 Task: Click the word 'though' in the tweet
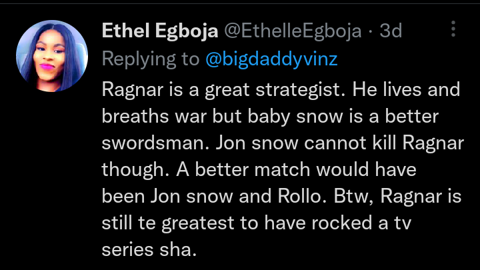click(129, 171)
